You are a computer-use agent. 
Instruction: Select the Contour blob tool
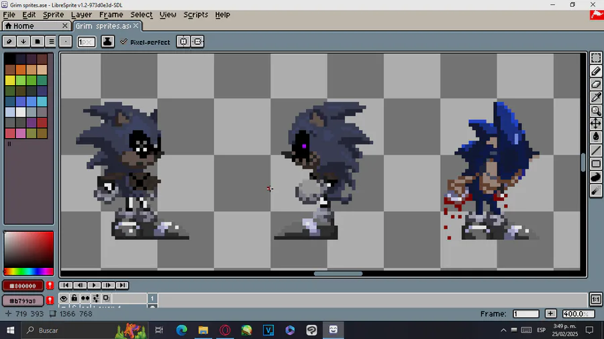coord(595,177)
